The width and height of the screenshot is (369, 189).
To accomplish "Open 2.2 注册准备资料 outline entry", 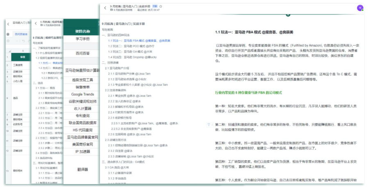I will click(x=116, y=90).
